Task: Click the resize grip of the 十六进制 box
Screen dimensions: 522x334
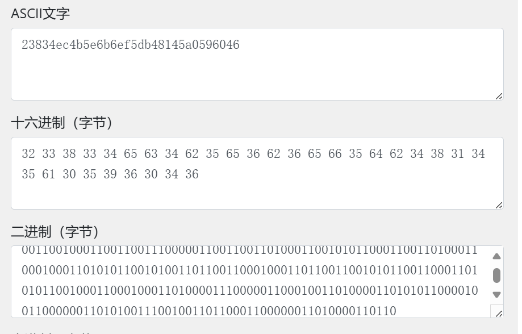Action: click(499, 206)
